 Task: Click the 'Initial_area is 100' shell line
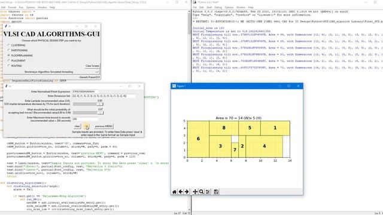(x=208, y=28)
